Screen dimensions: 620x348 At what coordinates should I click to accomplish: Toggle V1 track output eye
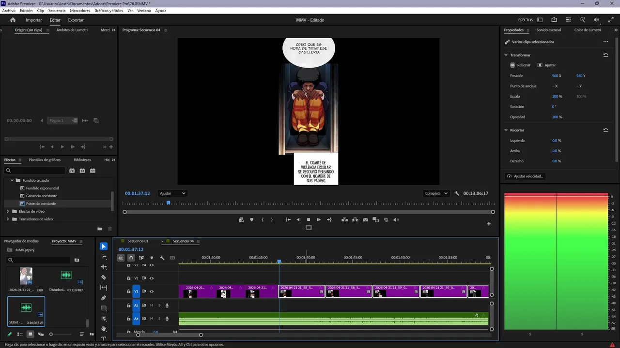point(152,291)
